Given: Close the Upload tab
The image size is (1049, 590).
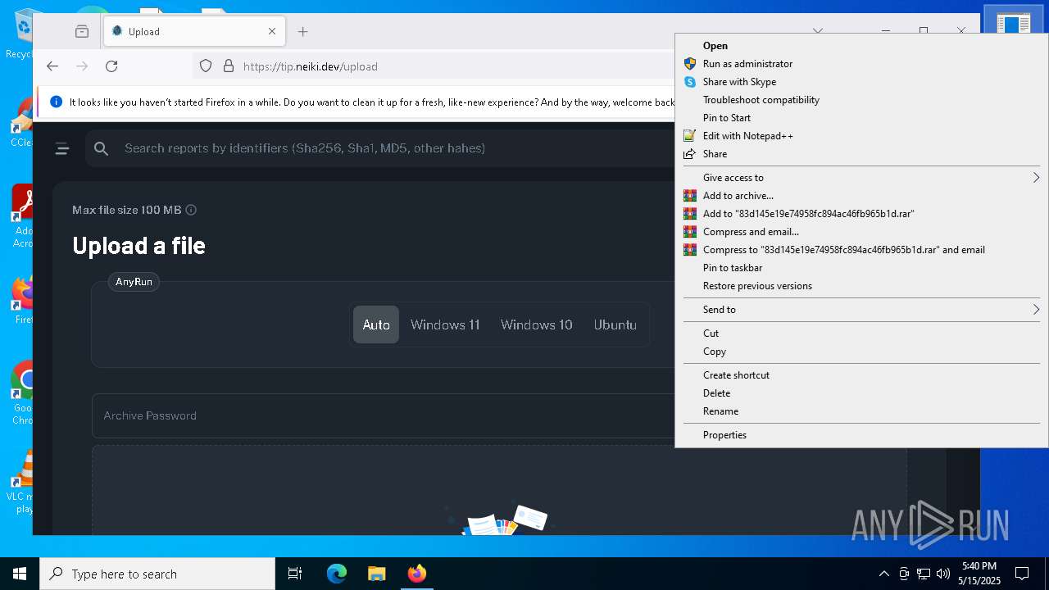Looking at the screenshot, I should pyautogui.click(x=272, y=31).
